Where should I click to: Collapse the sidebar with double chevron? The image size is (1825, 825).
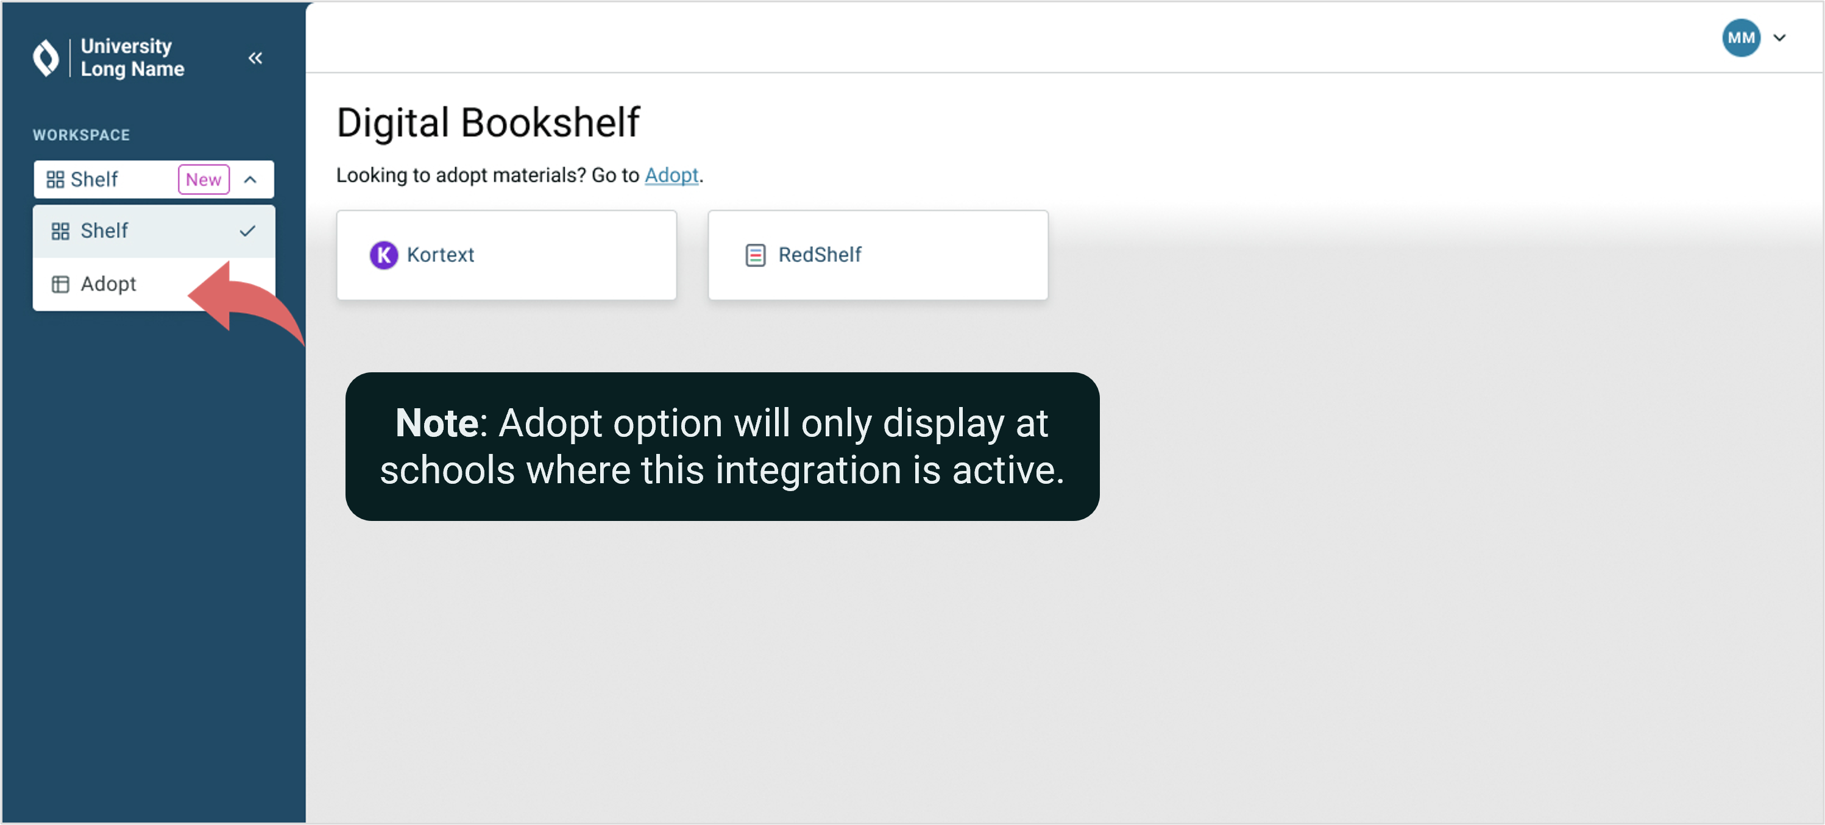255,58
